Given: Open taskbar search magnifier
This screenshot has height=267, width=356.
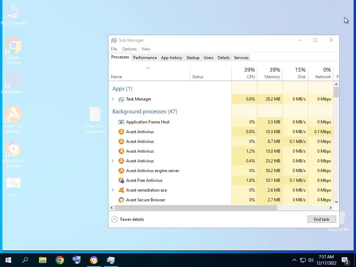Looking at the screenshot, I should pyautogui.click(x=25, y=260).
